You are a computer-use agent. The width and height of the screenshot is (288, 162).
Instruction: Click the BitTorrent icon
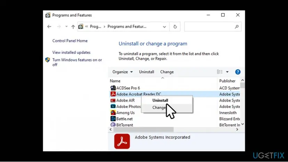point(113,125)
